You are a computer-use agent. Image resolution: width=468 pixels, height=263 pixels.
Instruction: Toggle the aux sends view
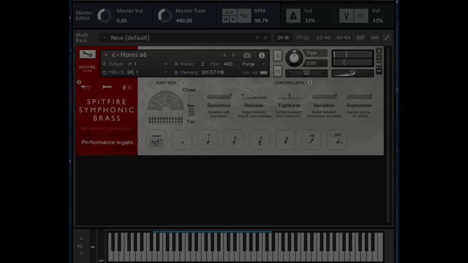(375, 38)
